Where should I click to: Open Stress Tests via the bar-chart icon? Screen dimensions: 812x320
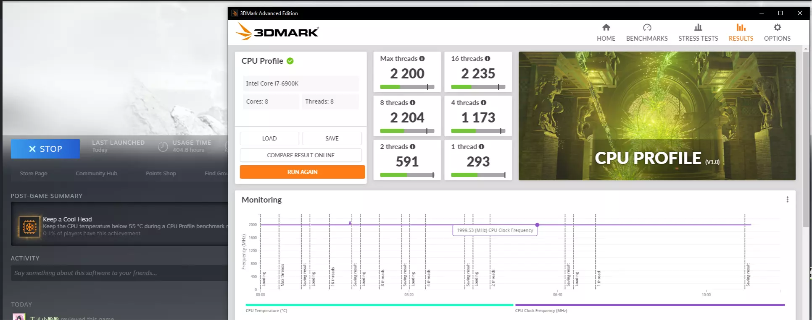click(x=698, y=28)
